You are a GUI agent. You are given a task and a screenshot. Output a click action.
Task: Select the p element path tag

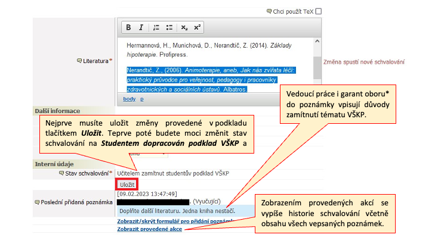(141, 99)
